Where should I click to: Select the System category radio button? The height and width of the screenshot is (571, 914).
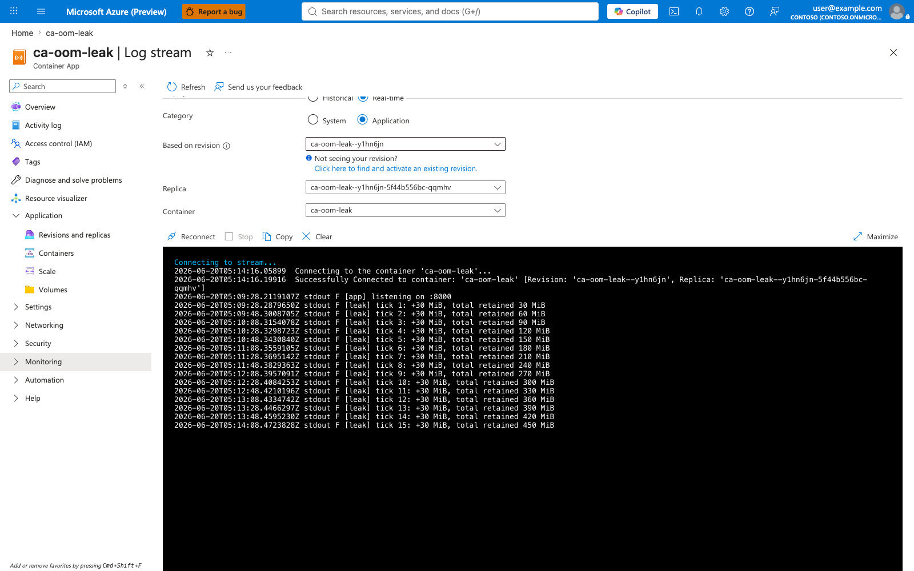(x=313, y=120)
